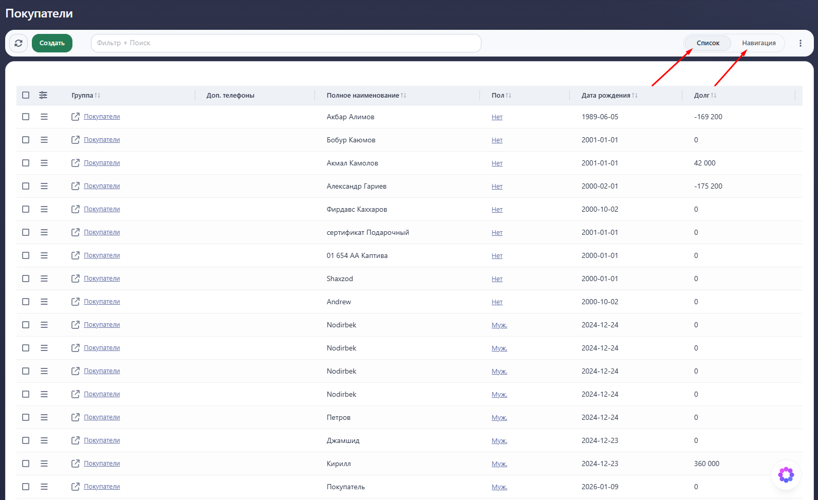Screen dimensions: 818x500
Task: Check the box for Фирдавс Каххаров
Action: [26, 209]
